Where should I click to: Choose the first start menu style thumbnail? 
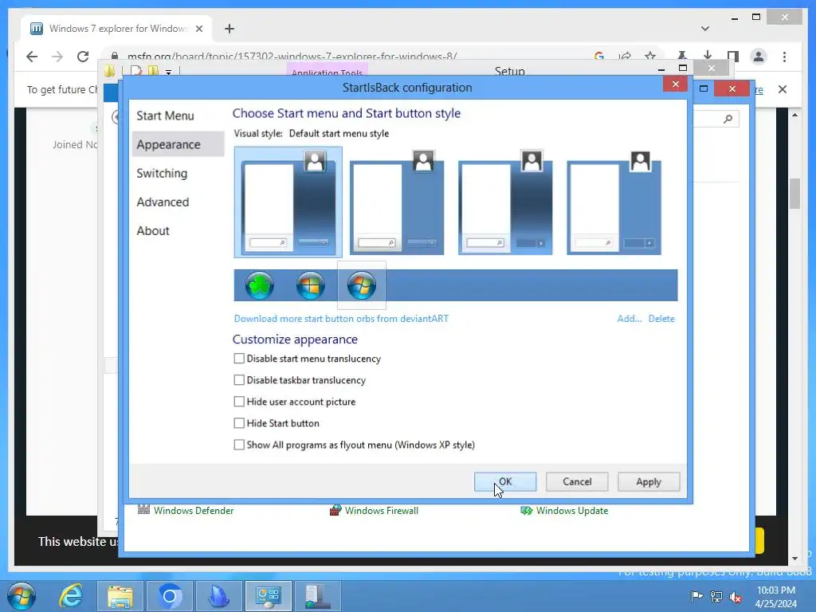click(288, 202)
